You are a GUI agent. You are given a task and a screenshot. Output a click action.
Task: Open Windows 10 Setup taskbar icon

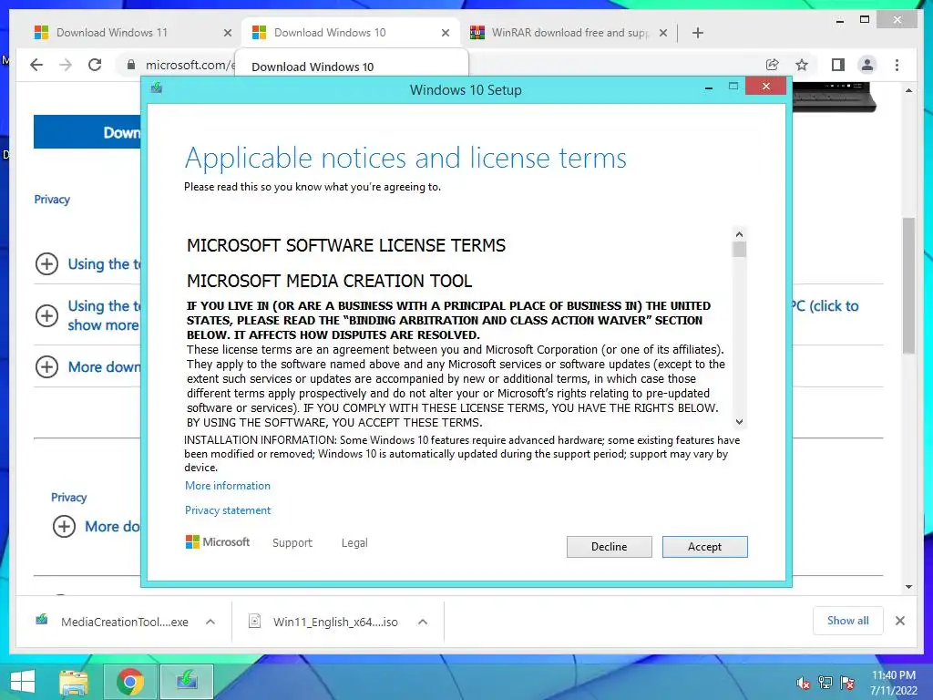click(187, 682)
